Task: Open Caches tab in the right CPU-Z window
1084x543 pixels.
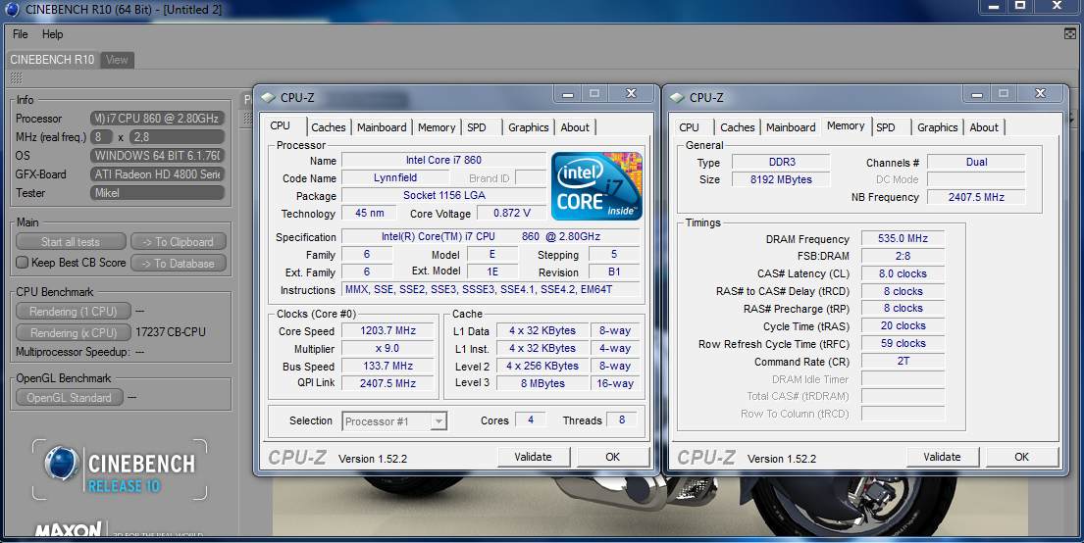Action: (x=737, y=127)
